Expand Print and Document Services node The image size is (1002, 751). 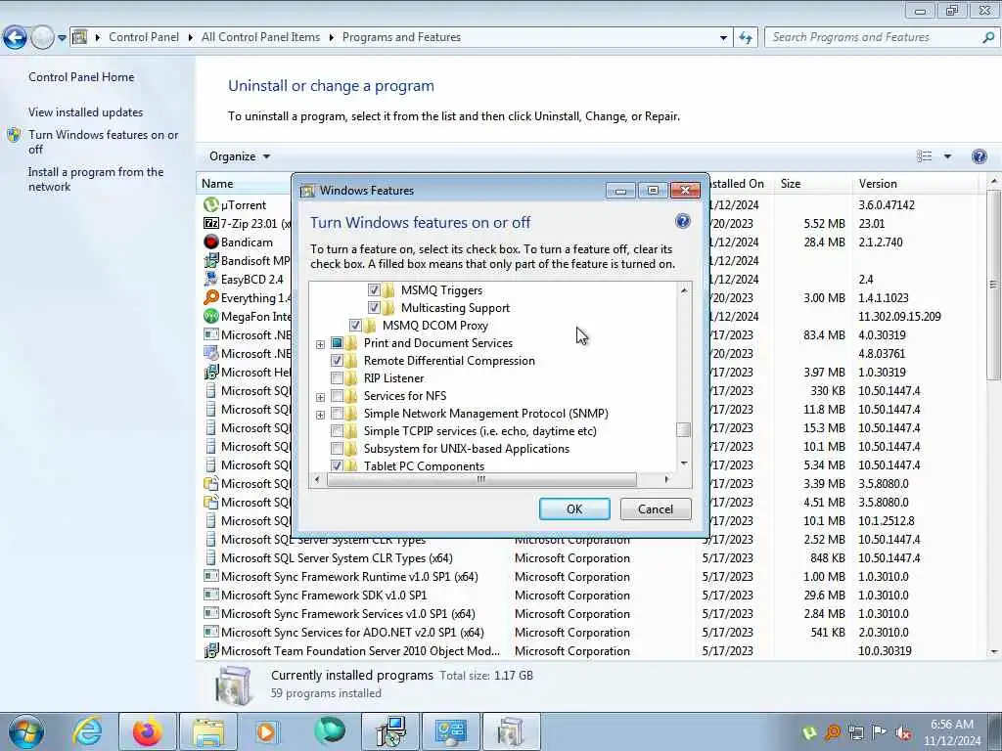point(320,344)
